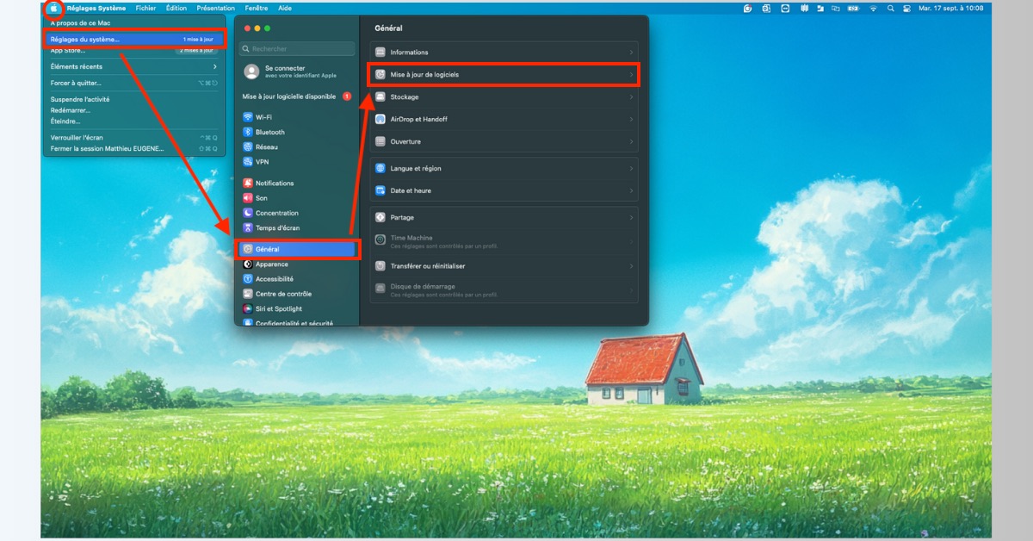Image resolution: width=1033 pixels, height=541 pixels.
Task: Open the Édition menu
Action: point(176,8)
